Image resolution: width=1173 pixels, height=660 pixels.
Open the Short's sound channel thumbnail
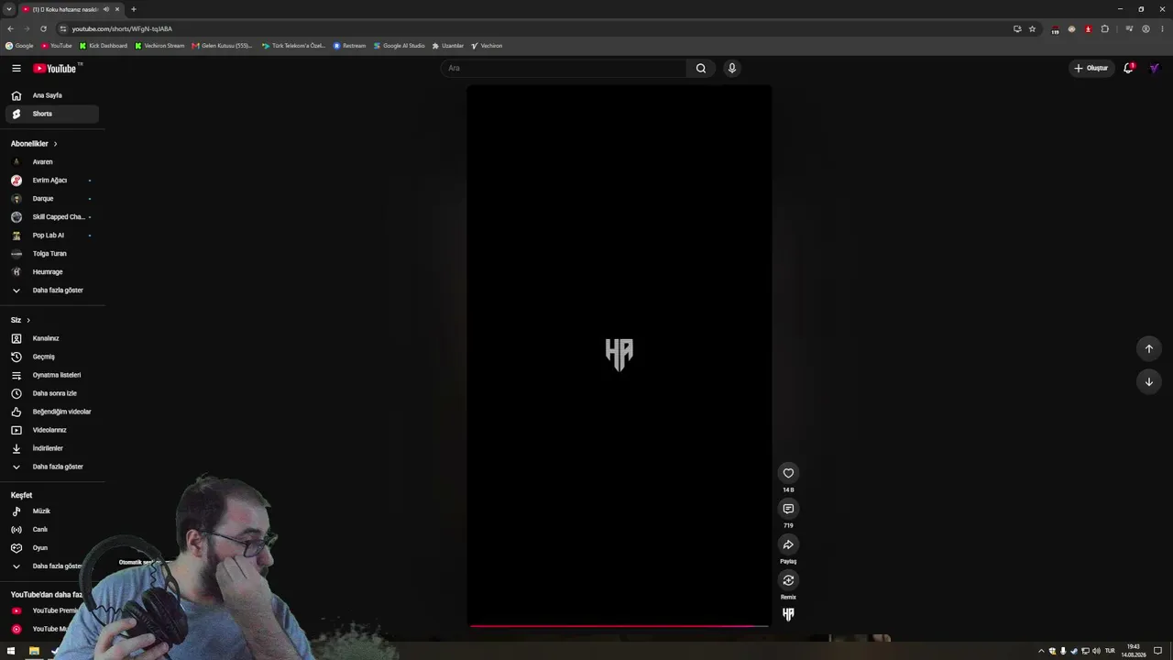pyautogui.click(x=788, y=614)
